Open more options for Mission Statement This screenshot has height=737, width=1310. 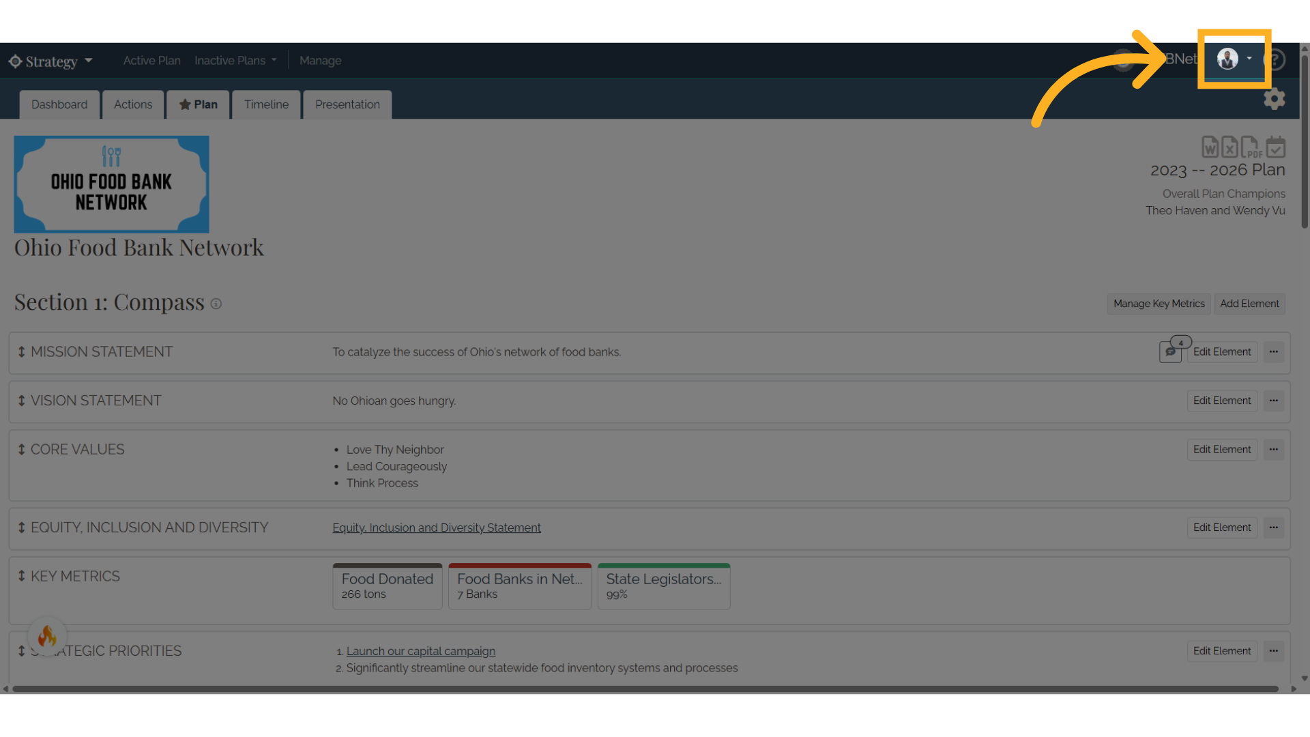point(1273,351)
